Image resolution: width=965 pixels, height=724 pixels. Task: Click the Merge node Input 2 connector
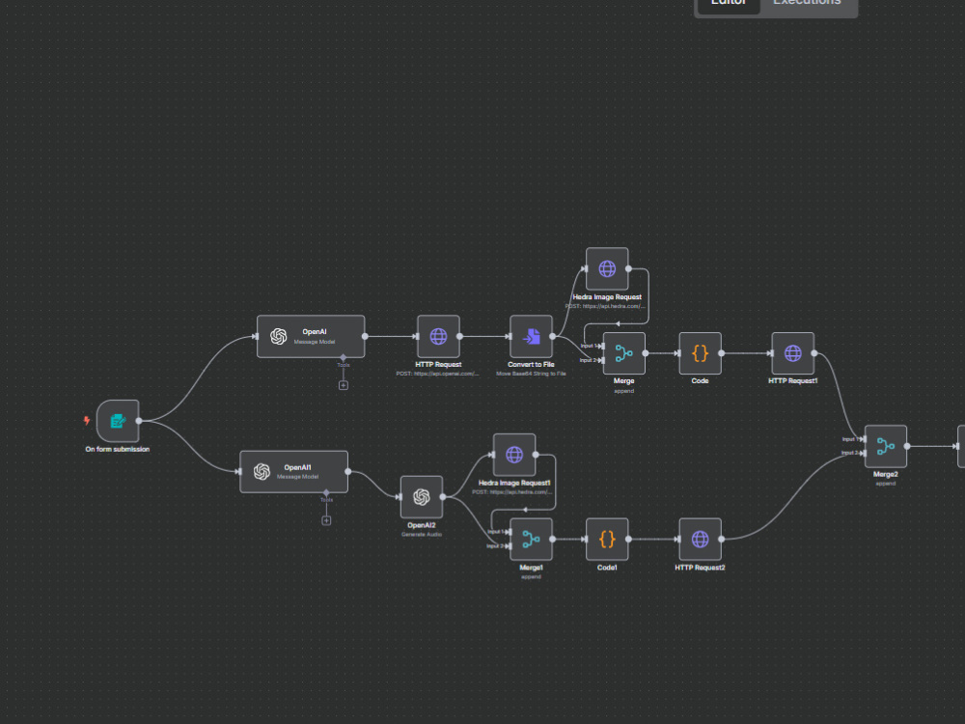coord(600,360)
